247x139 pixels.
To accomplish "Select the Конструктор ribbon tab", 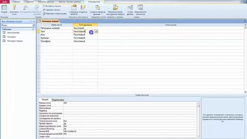I will click(94, 2).
